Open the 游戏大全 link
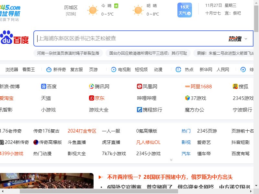 tap(99, 110)
